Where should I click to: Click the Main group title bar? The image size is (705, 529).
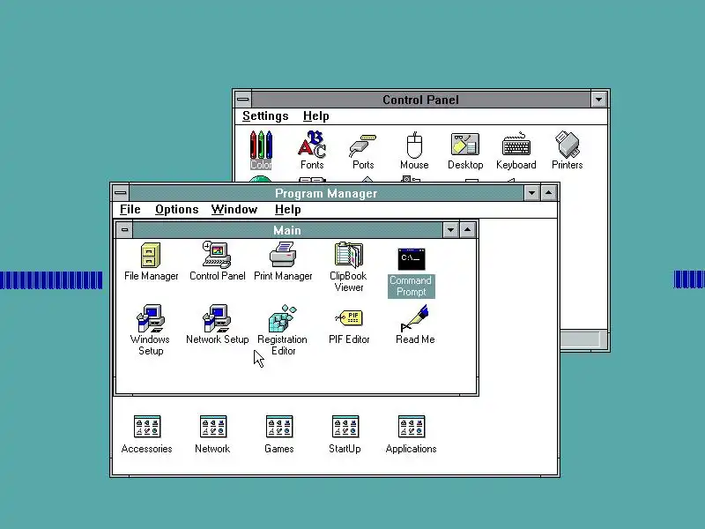(288, 230)
